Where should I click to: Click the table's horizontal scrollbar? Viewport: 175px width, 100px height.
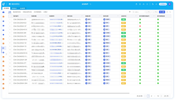click(x=69, y=93)
